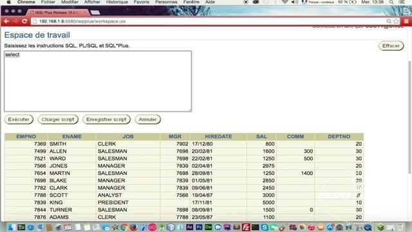
Task: Click the ENAME column header
Action: tap(71, 137)
